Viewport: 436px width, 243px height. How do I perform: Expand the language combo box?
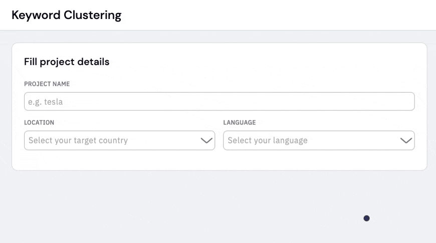tap(319, 140)
